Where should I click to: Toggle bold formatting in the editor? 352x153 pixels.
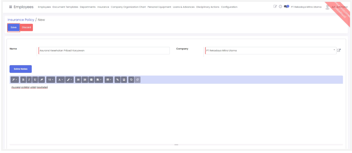click(x=23, y=79)
